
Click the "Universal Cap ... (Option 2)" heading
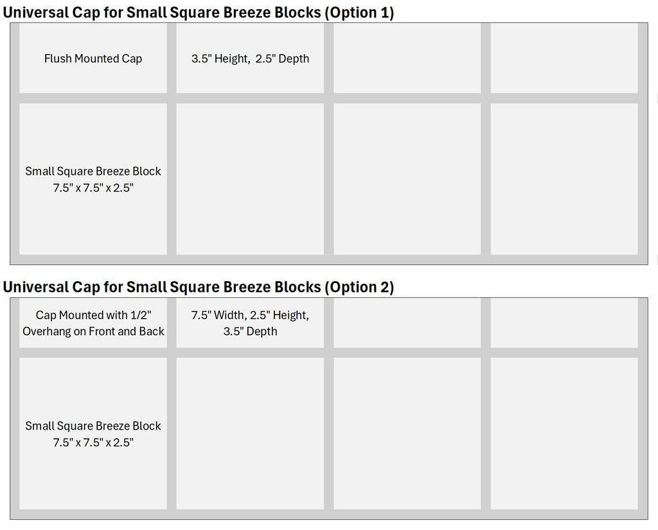point(199,287)
